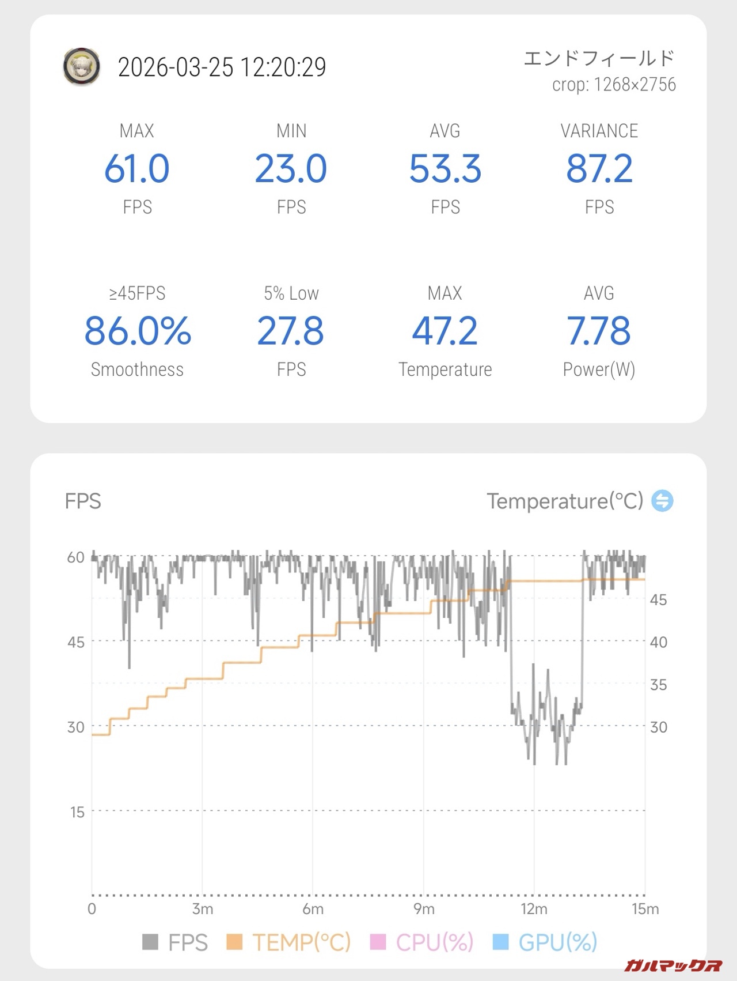Click the VARIANCE 87.2 value
This screenshot has height=981, width=737.
[599, 169]
